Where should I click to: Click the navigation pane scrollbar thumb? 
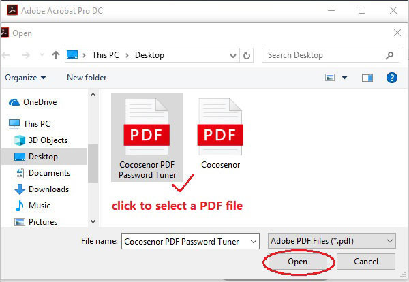click(93, 163)
